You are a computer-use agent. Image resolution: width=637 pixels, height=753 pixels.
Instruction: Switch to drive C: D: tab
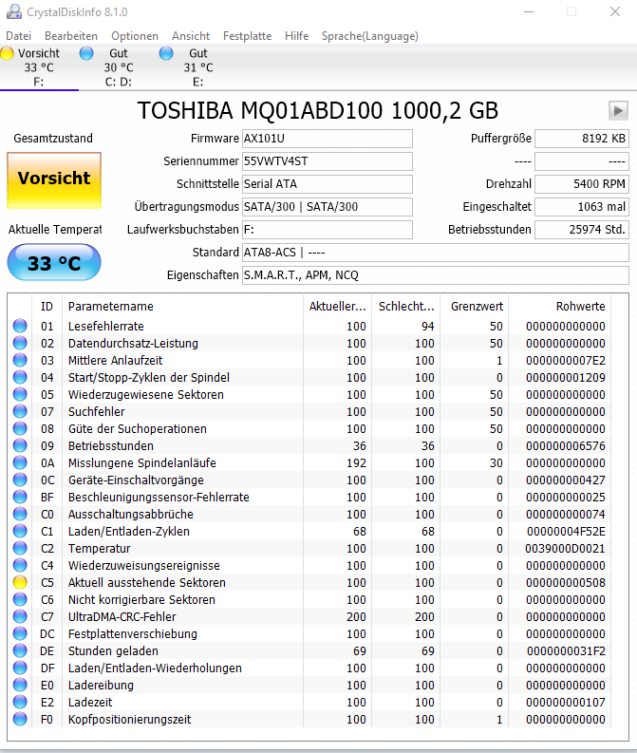click(x=119, y=67)
